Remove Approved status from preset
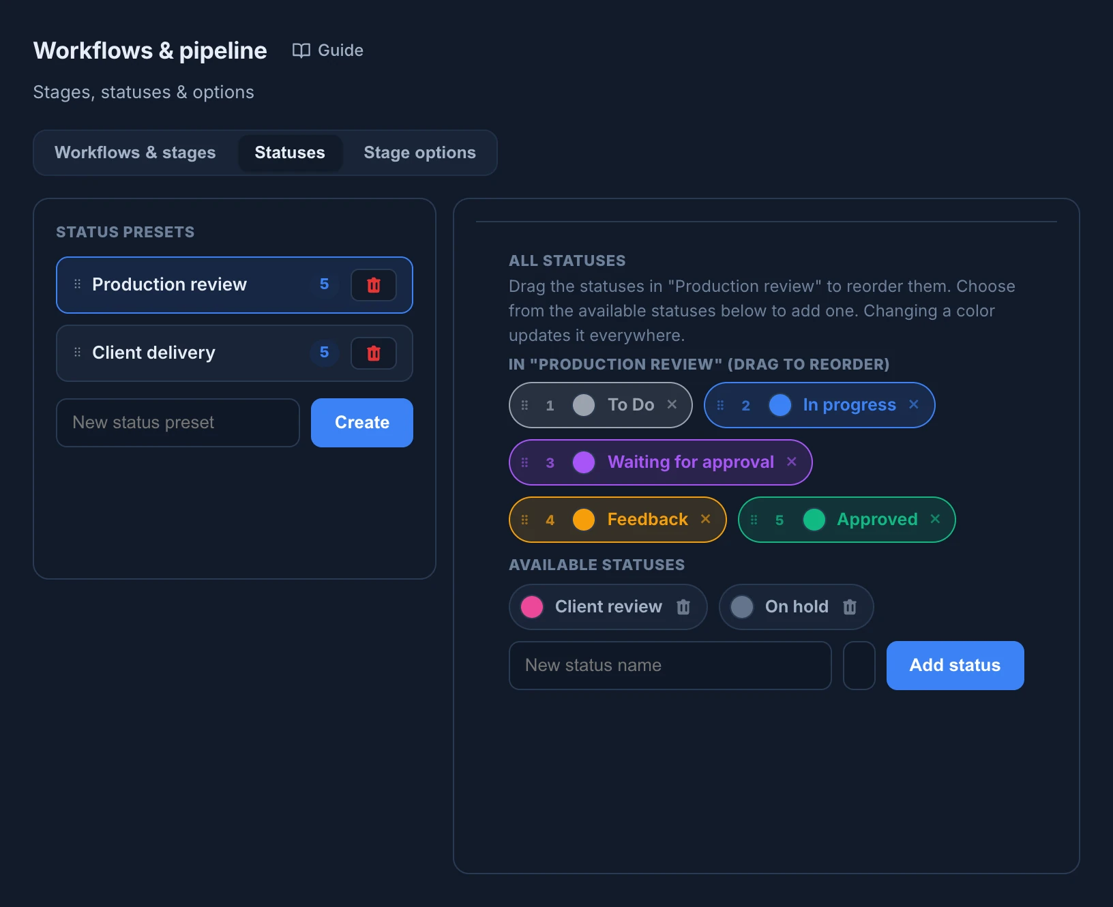The width and height of the screenshot is (1113, 907). point(936,519)
